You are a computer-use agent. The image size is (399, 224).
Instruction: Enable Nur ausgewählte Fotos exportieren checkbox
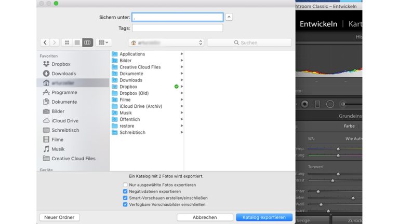point(125,185)
